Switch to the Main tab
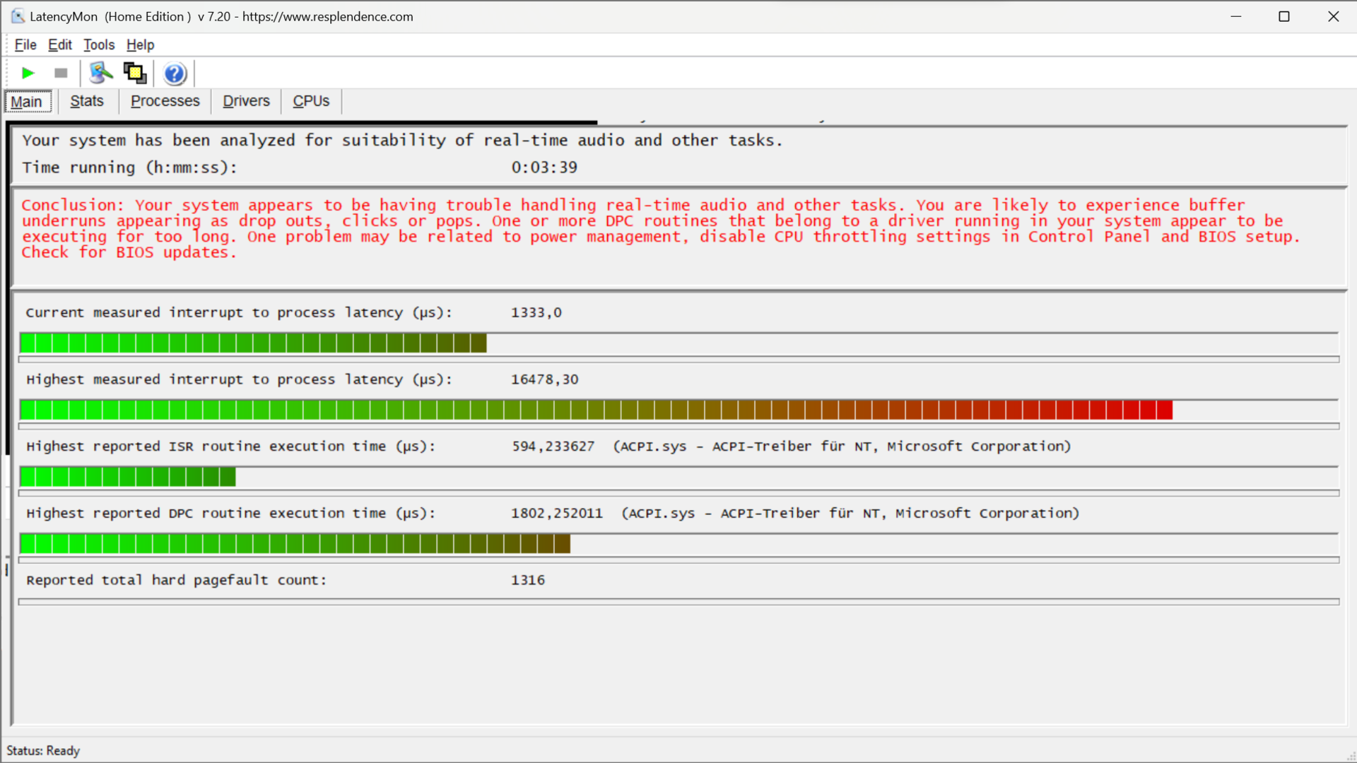 click(x=27, y=102)
